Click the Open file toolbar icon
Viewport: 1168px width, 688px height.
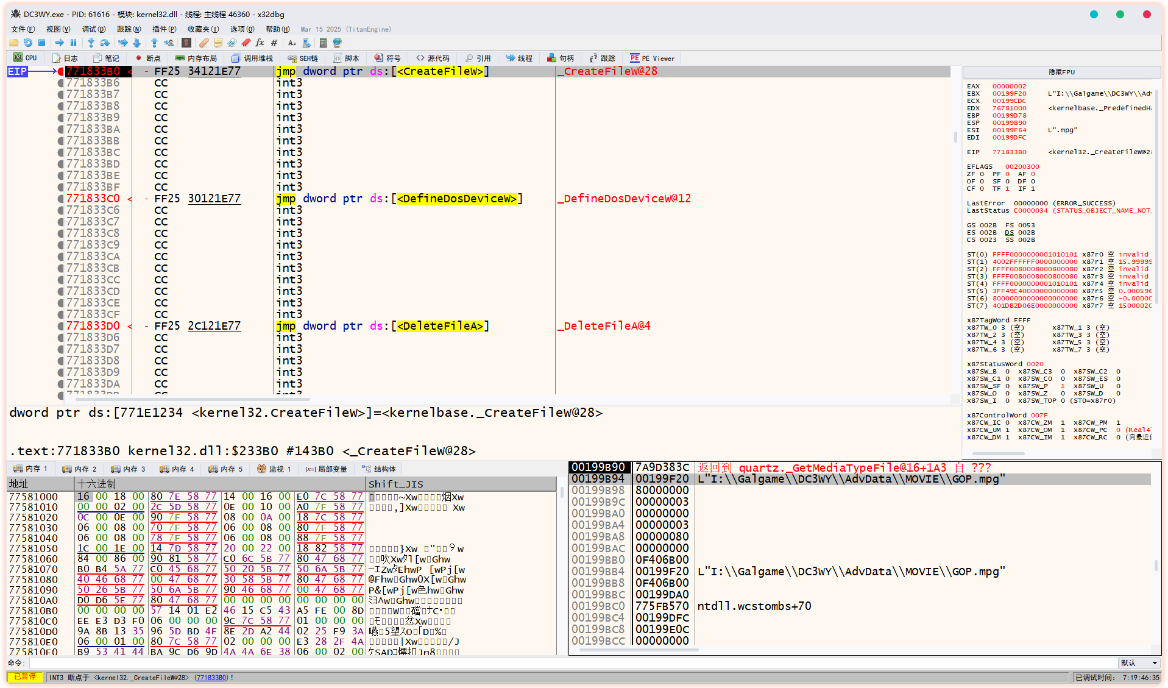[13, 43]
